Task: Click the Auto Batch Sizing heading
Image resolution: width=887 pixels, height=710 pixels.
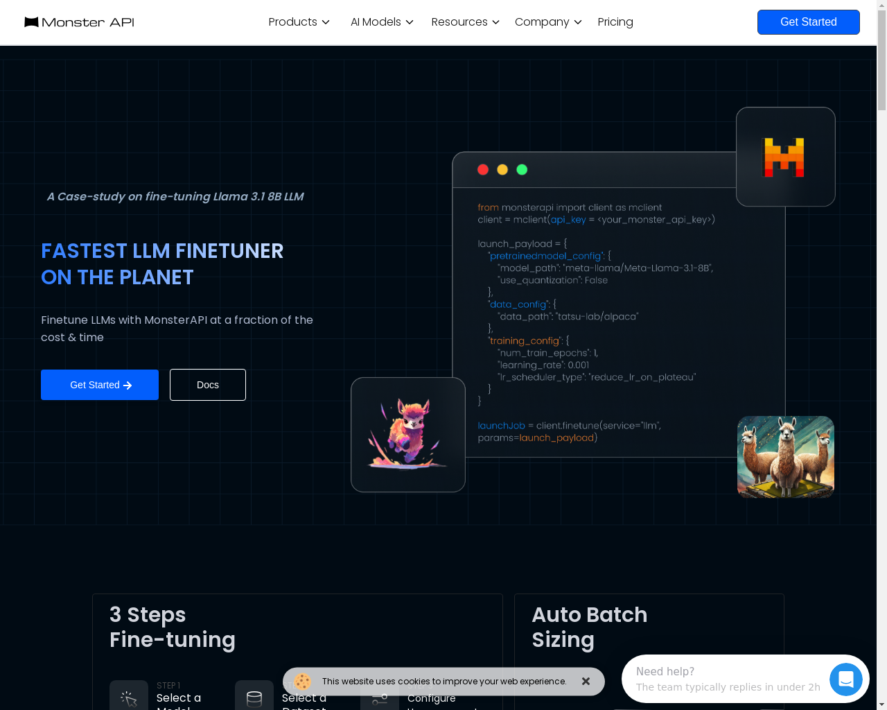Action: pos(590,627)
